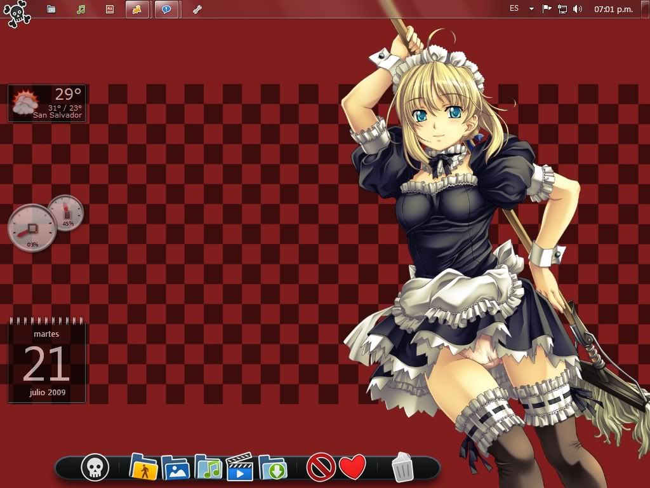Image resolution: width=650 pixels, height=488 pixels.
Task: Show hidden tray icons with the arrow
Action: coord(531,9)
